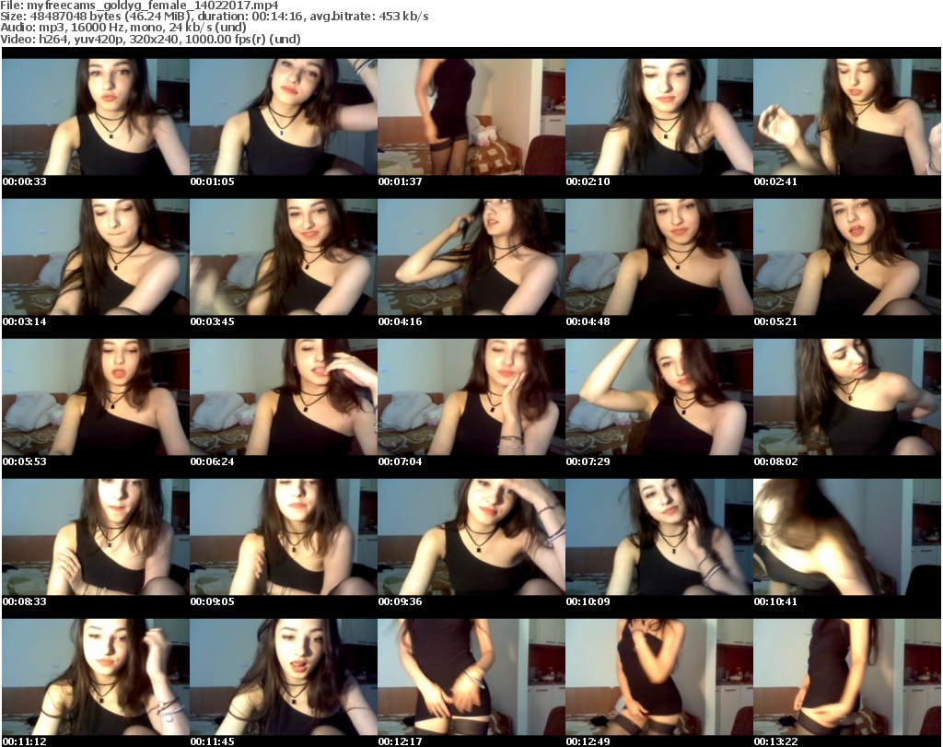Open the thumbnail at 00:03:45
943x747 pixels.
coord(284,257)
